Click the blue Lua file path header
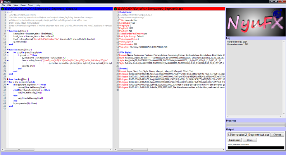The image size is (286, 155). pyautogui.click(x=57, y=9)
